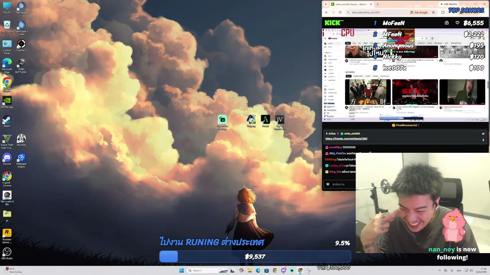
Task: Click the Lucho_LFC username in chat
Action: 337,165
